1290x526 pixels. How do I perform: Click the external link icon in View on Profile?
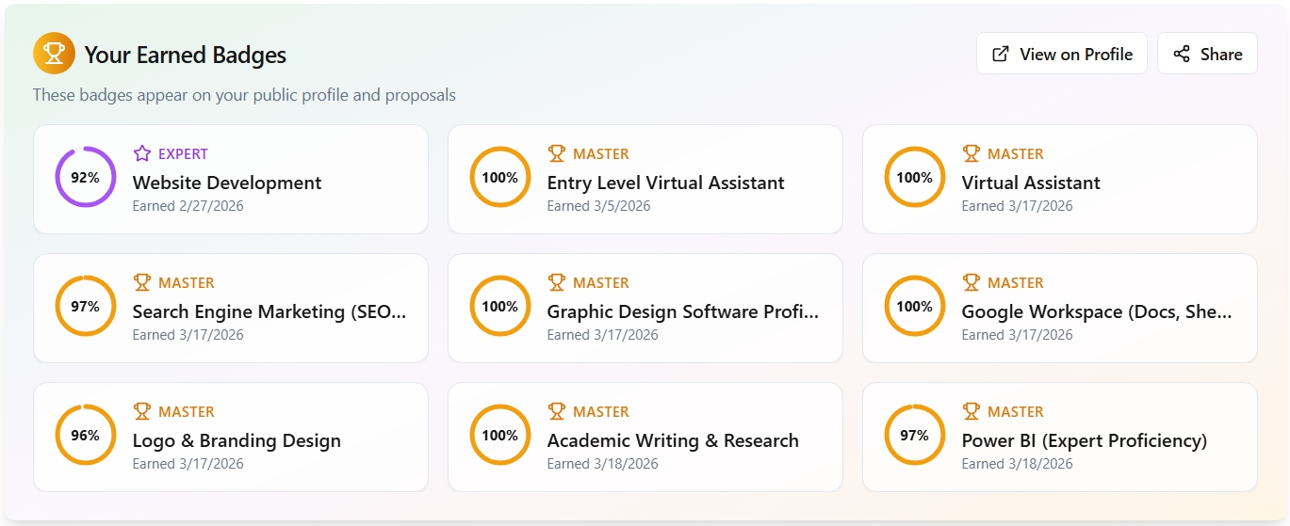tap(1001, 54)
